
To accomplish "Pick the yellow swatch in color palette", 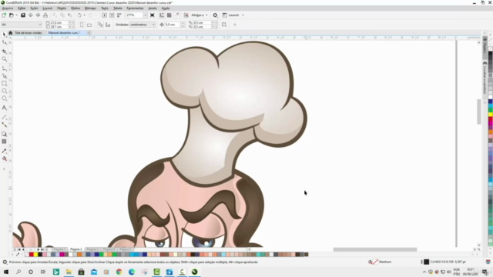I will pyautogui.click(x=35, y=255).
